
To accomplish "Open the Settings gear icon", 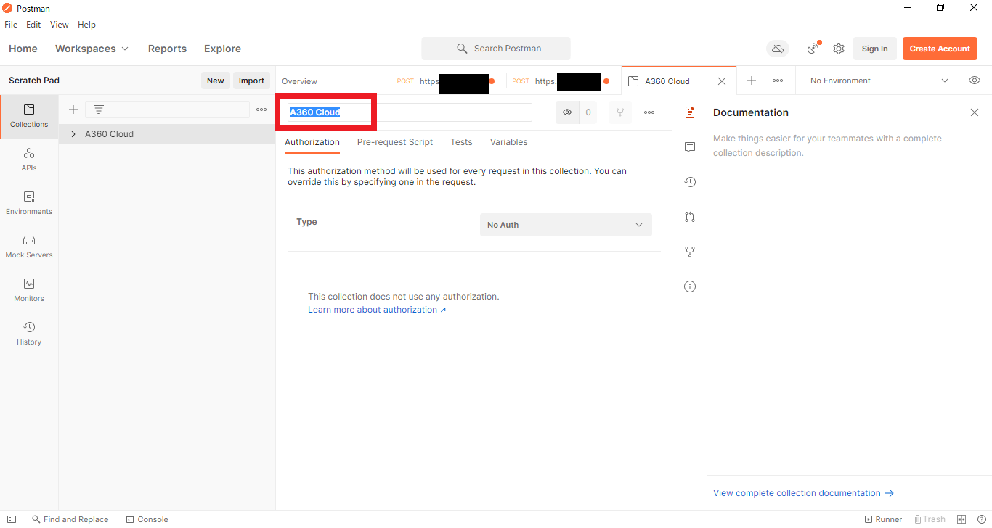I will pos(839,49).
